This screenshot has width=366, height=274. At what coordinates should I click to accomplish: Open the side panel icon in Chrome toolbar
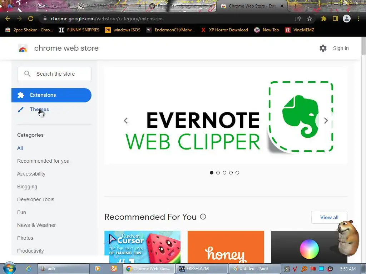(x=335, y=19)
